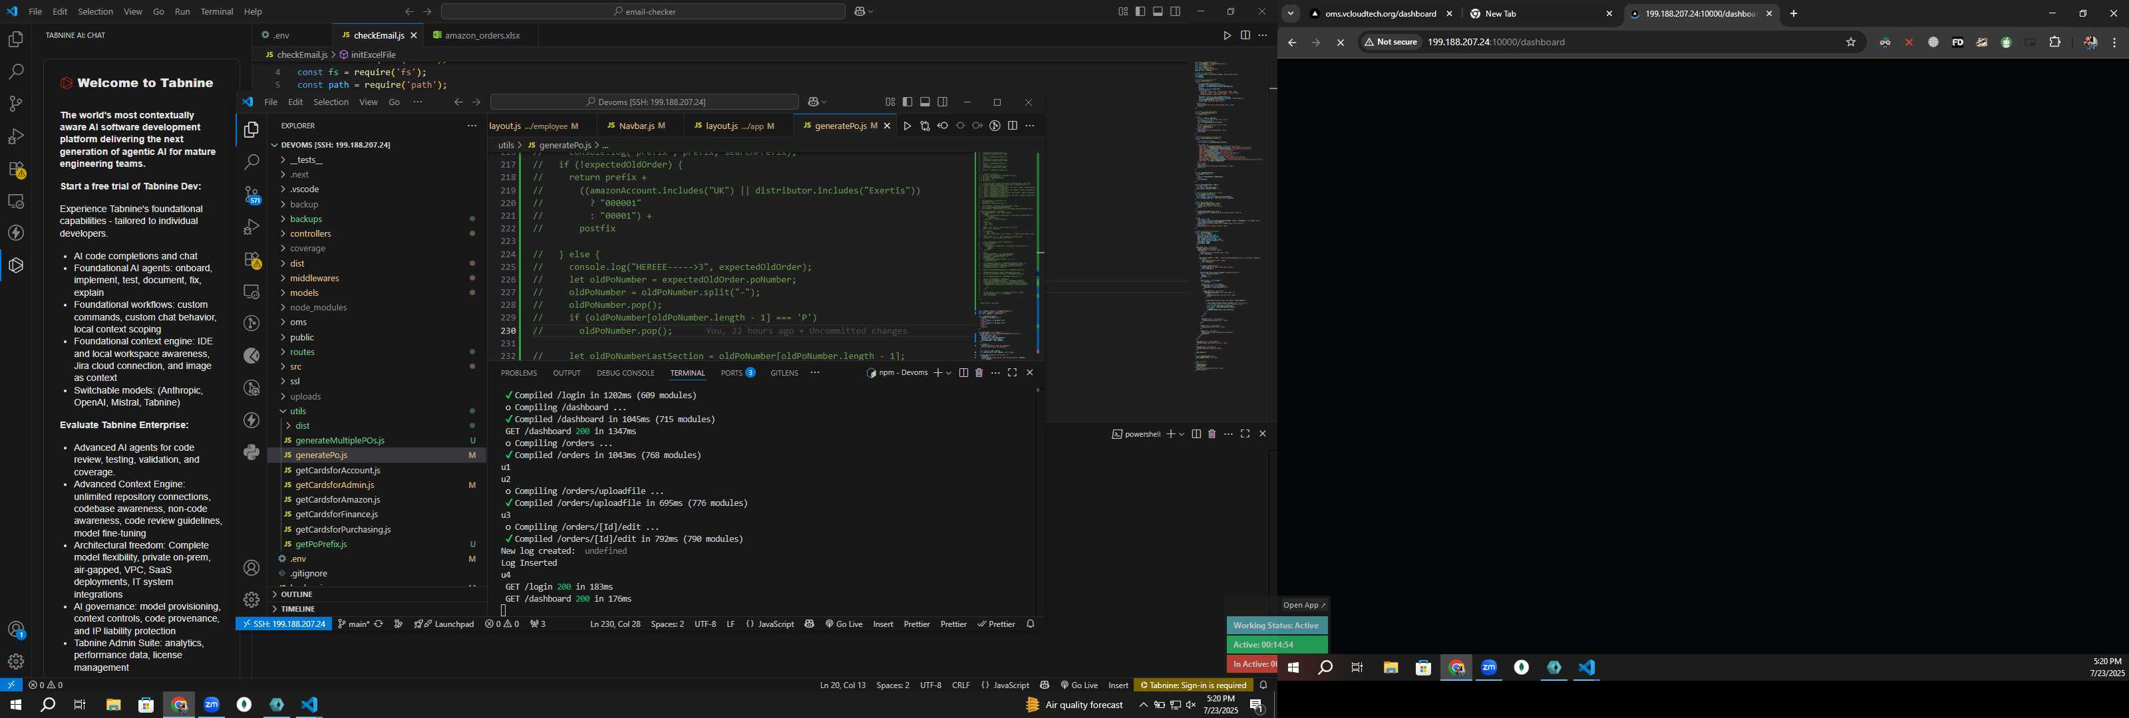
Task: Click SSH: 199.188.207.24 remote indicator
Action: coord(283,624)
